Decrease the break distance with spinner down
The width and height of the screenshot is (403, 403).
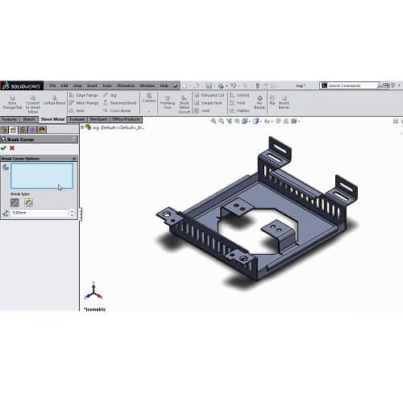pos(72,215)
